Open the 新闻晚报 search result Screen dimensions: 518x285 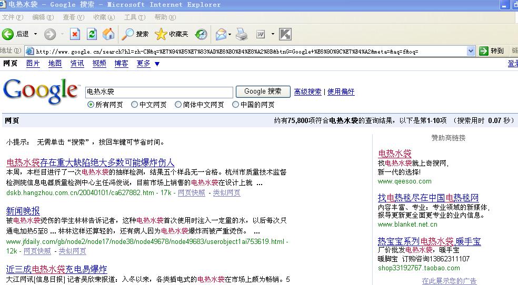pyautogui.click(x=23, y=211)
